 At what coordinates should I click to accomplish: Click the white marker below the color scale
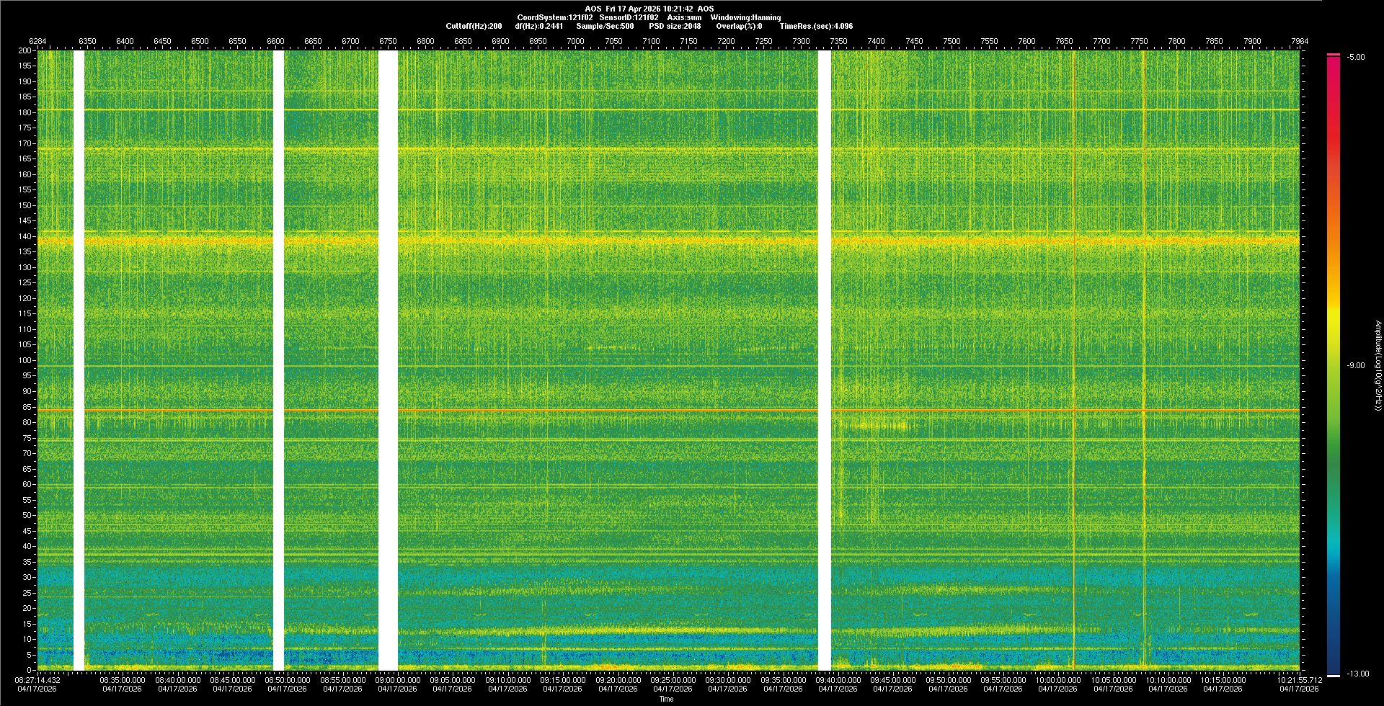click(x=1333, y=676)
